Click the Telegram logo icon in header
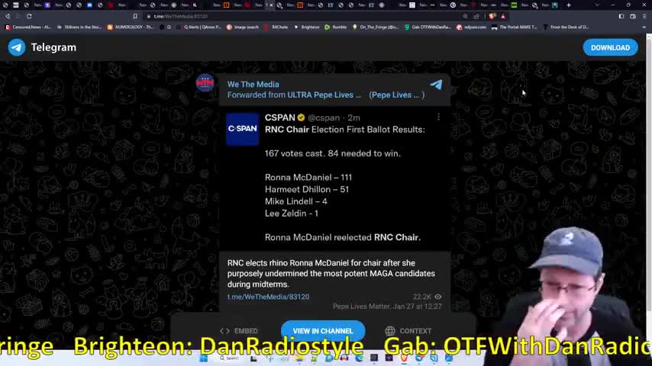The height and width of the screenshot is (366, 652). coord(17,47)
